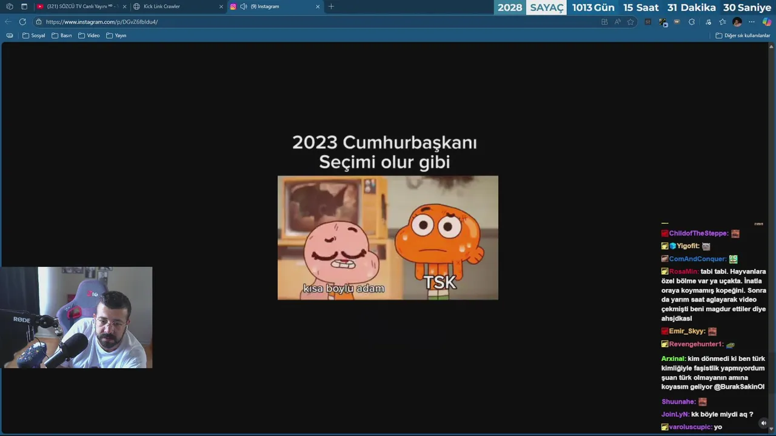
Task: Open the dark grid extension icon
Action: click(x=647, y=22)
